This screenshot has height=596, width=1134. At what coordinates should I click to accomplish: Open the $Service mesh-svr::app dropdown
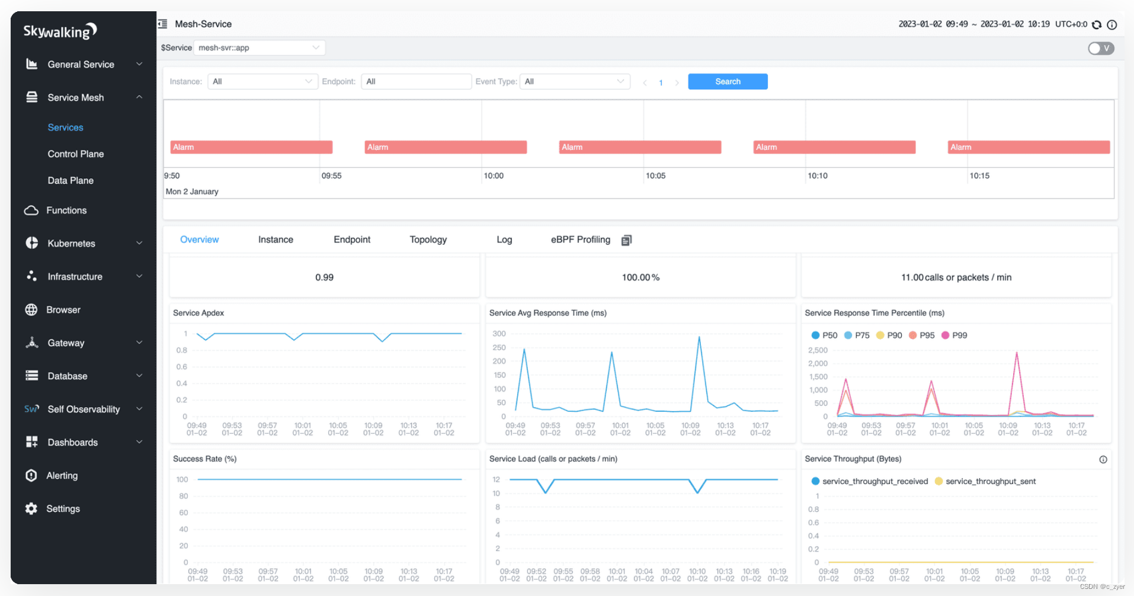259,47
